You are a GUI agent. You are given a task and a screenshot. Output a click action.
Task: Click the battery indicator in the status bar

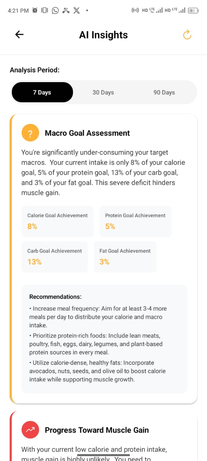click(x=193, y=10)
